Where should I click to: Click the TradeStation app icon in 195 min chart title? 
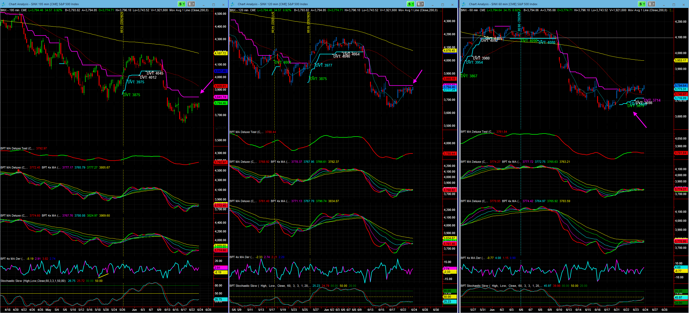(x=4, y=4)
